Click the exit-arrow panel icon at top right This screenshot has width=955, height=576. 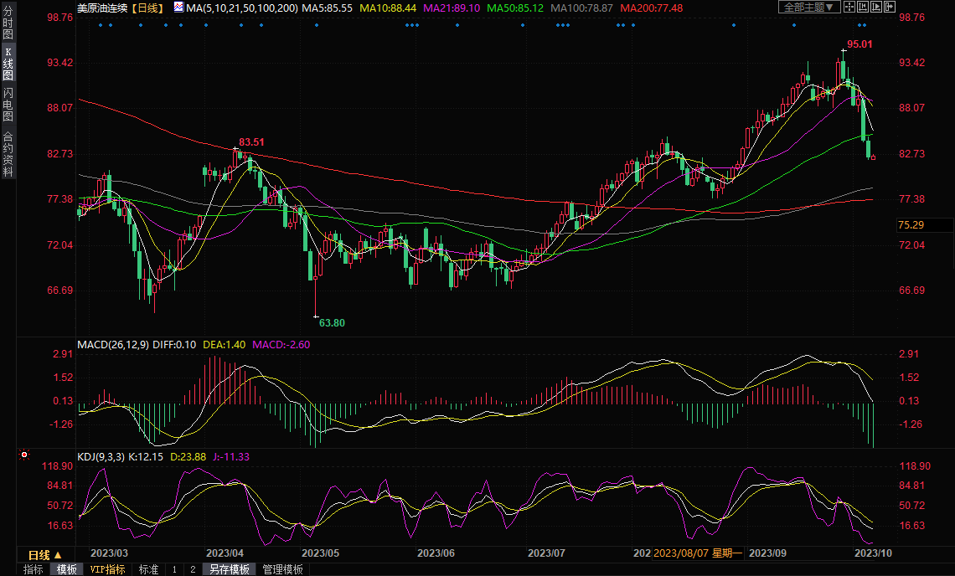click(x=891, y=8)
